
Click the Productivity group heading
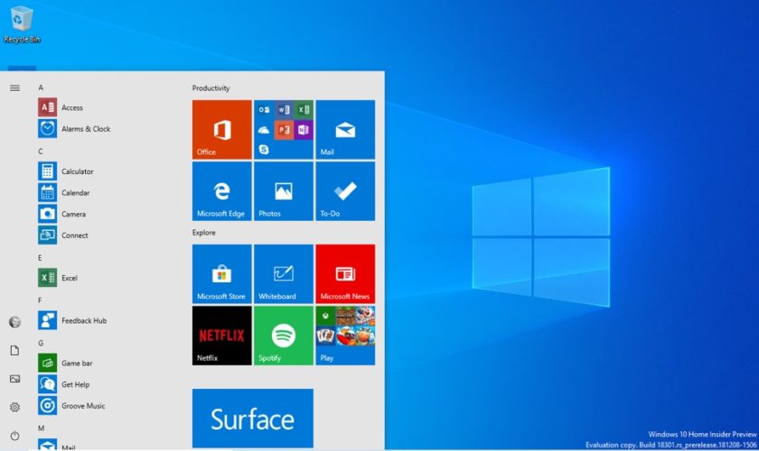211,88
